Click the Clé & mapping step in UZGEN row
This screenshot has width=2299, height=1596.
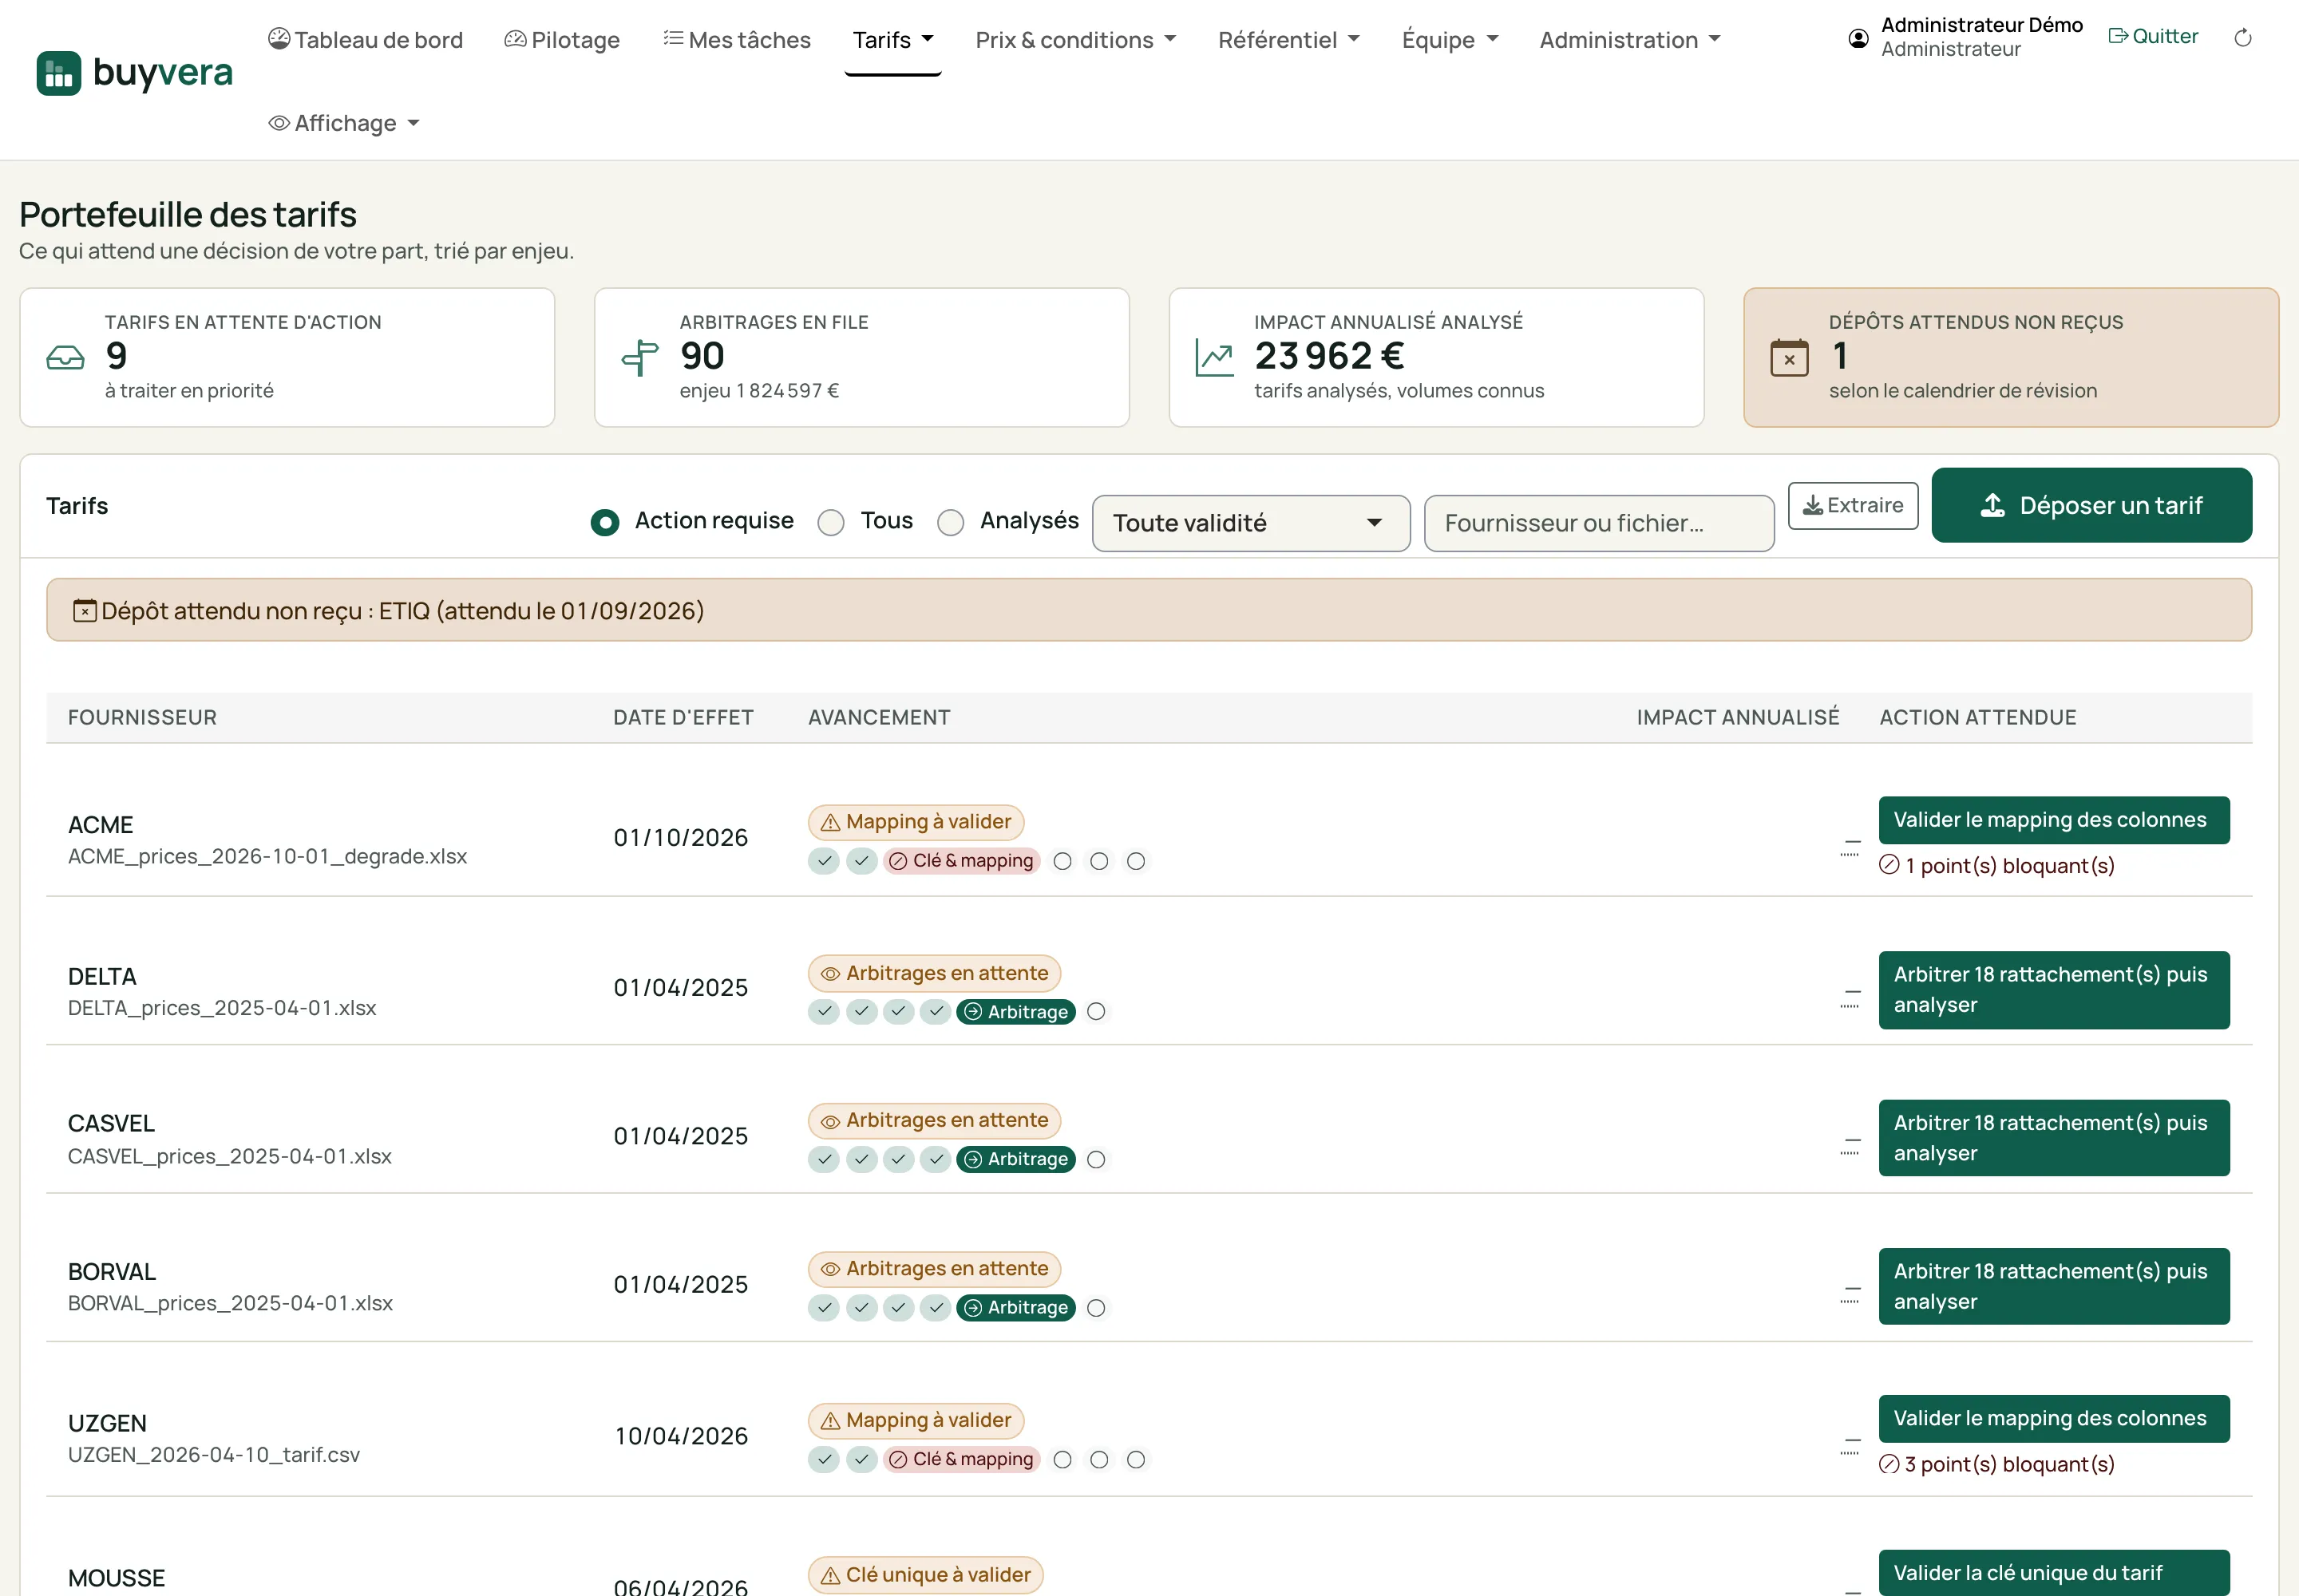click(961, 1460)
